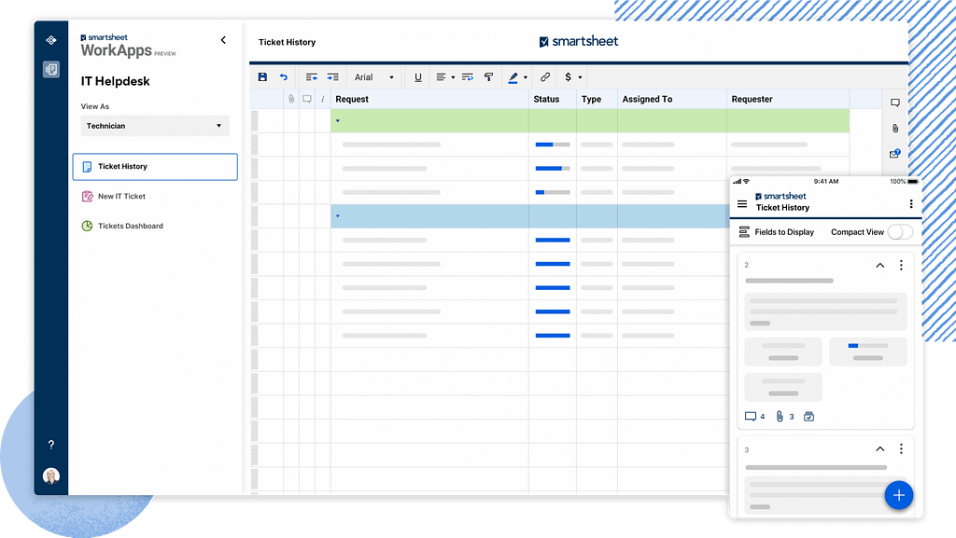Click status progress bar in first child row

pyautogui.click(x=553, y=145)
